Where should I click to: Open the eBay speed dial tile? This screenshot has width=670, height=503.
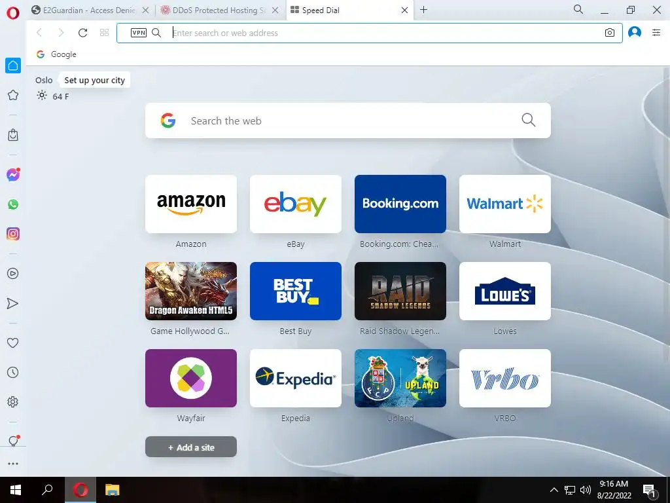[296, 204]
